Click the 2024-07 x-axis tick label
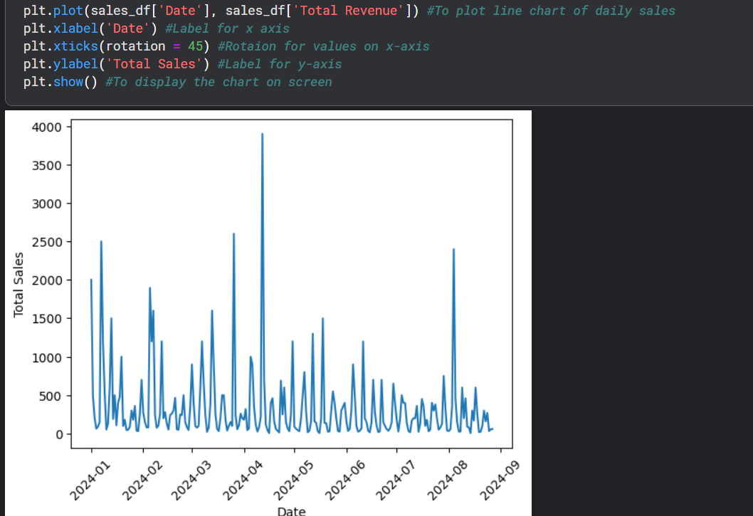Viewport: 753px width, 516px height. tap(395, 480)
